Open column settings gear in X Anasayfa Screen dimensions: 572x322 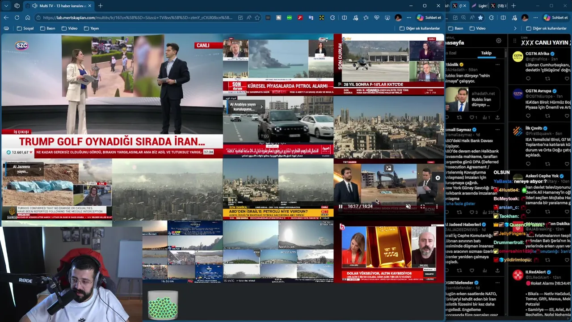click(x=499, y=41)
